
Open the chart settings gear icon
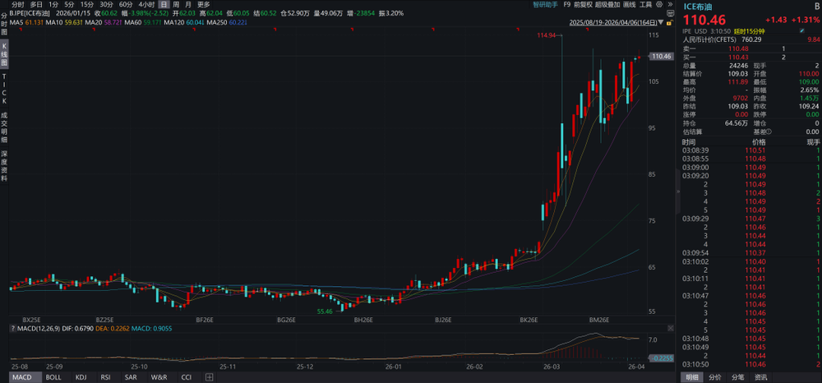coord(659,4)
